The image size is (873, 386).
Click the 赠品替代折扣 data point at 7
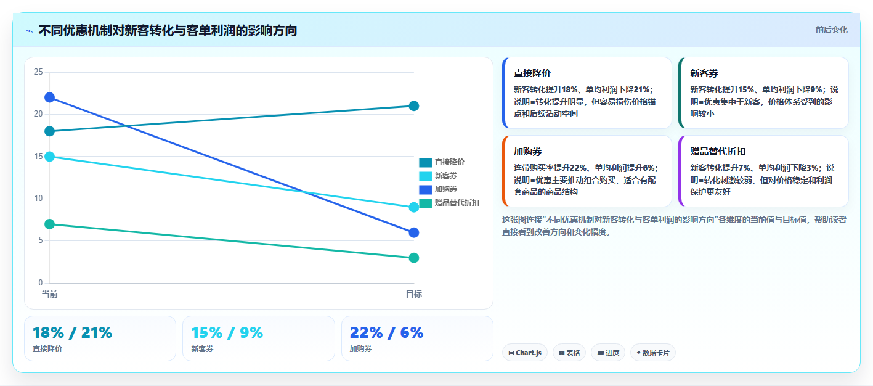49,224
